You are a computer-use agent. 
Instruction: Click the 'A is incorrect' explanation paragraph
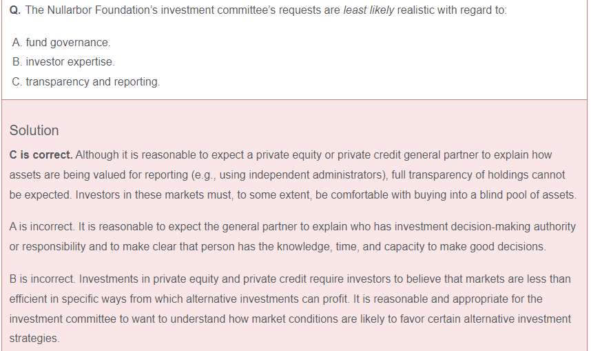[x=293, y=237]
